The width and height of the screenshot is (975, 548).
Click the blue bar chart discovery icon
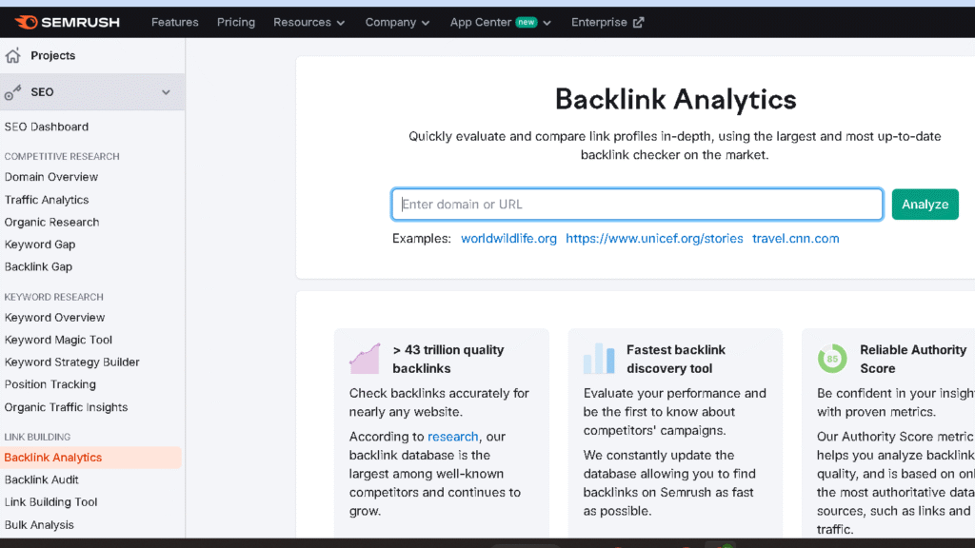(598, 357)
